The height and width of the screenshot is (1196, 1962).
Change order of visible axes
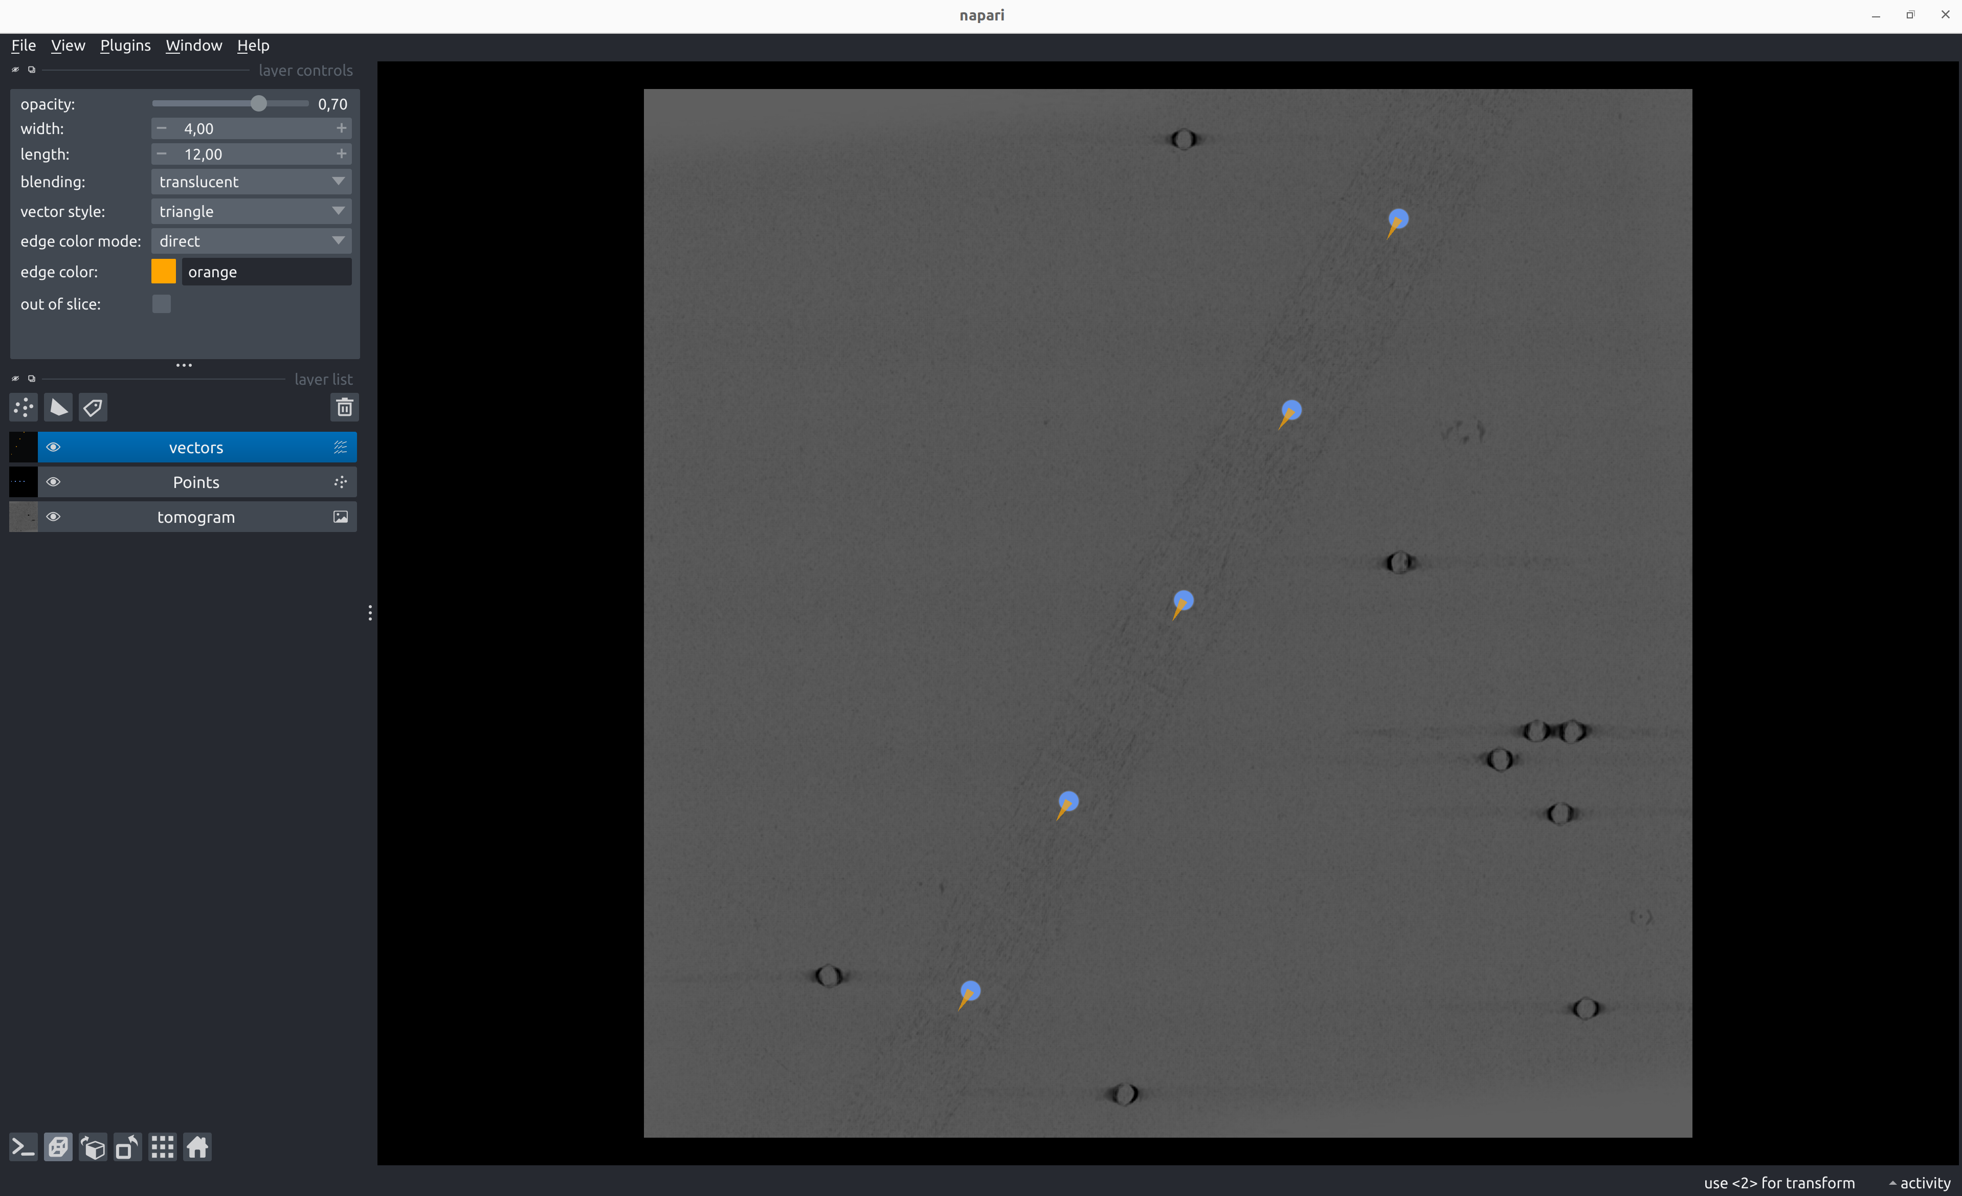pos(93,1147)
